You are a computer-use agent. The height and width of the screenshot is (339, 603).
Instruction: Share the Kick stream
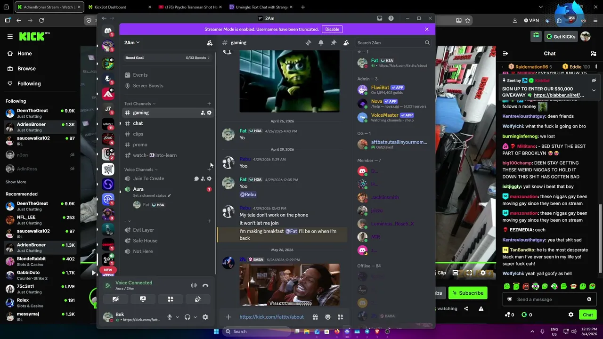pos(466,309)
